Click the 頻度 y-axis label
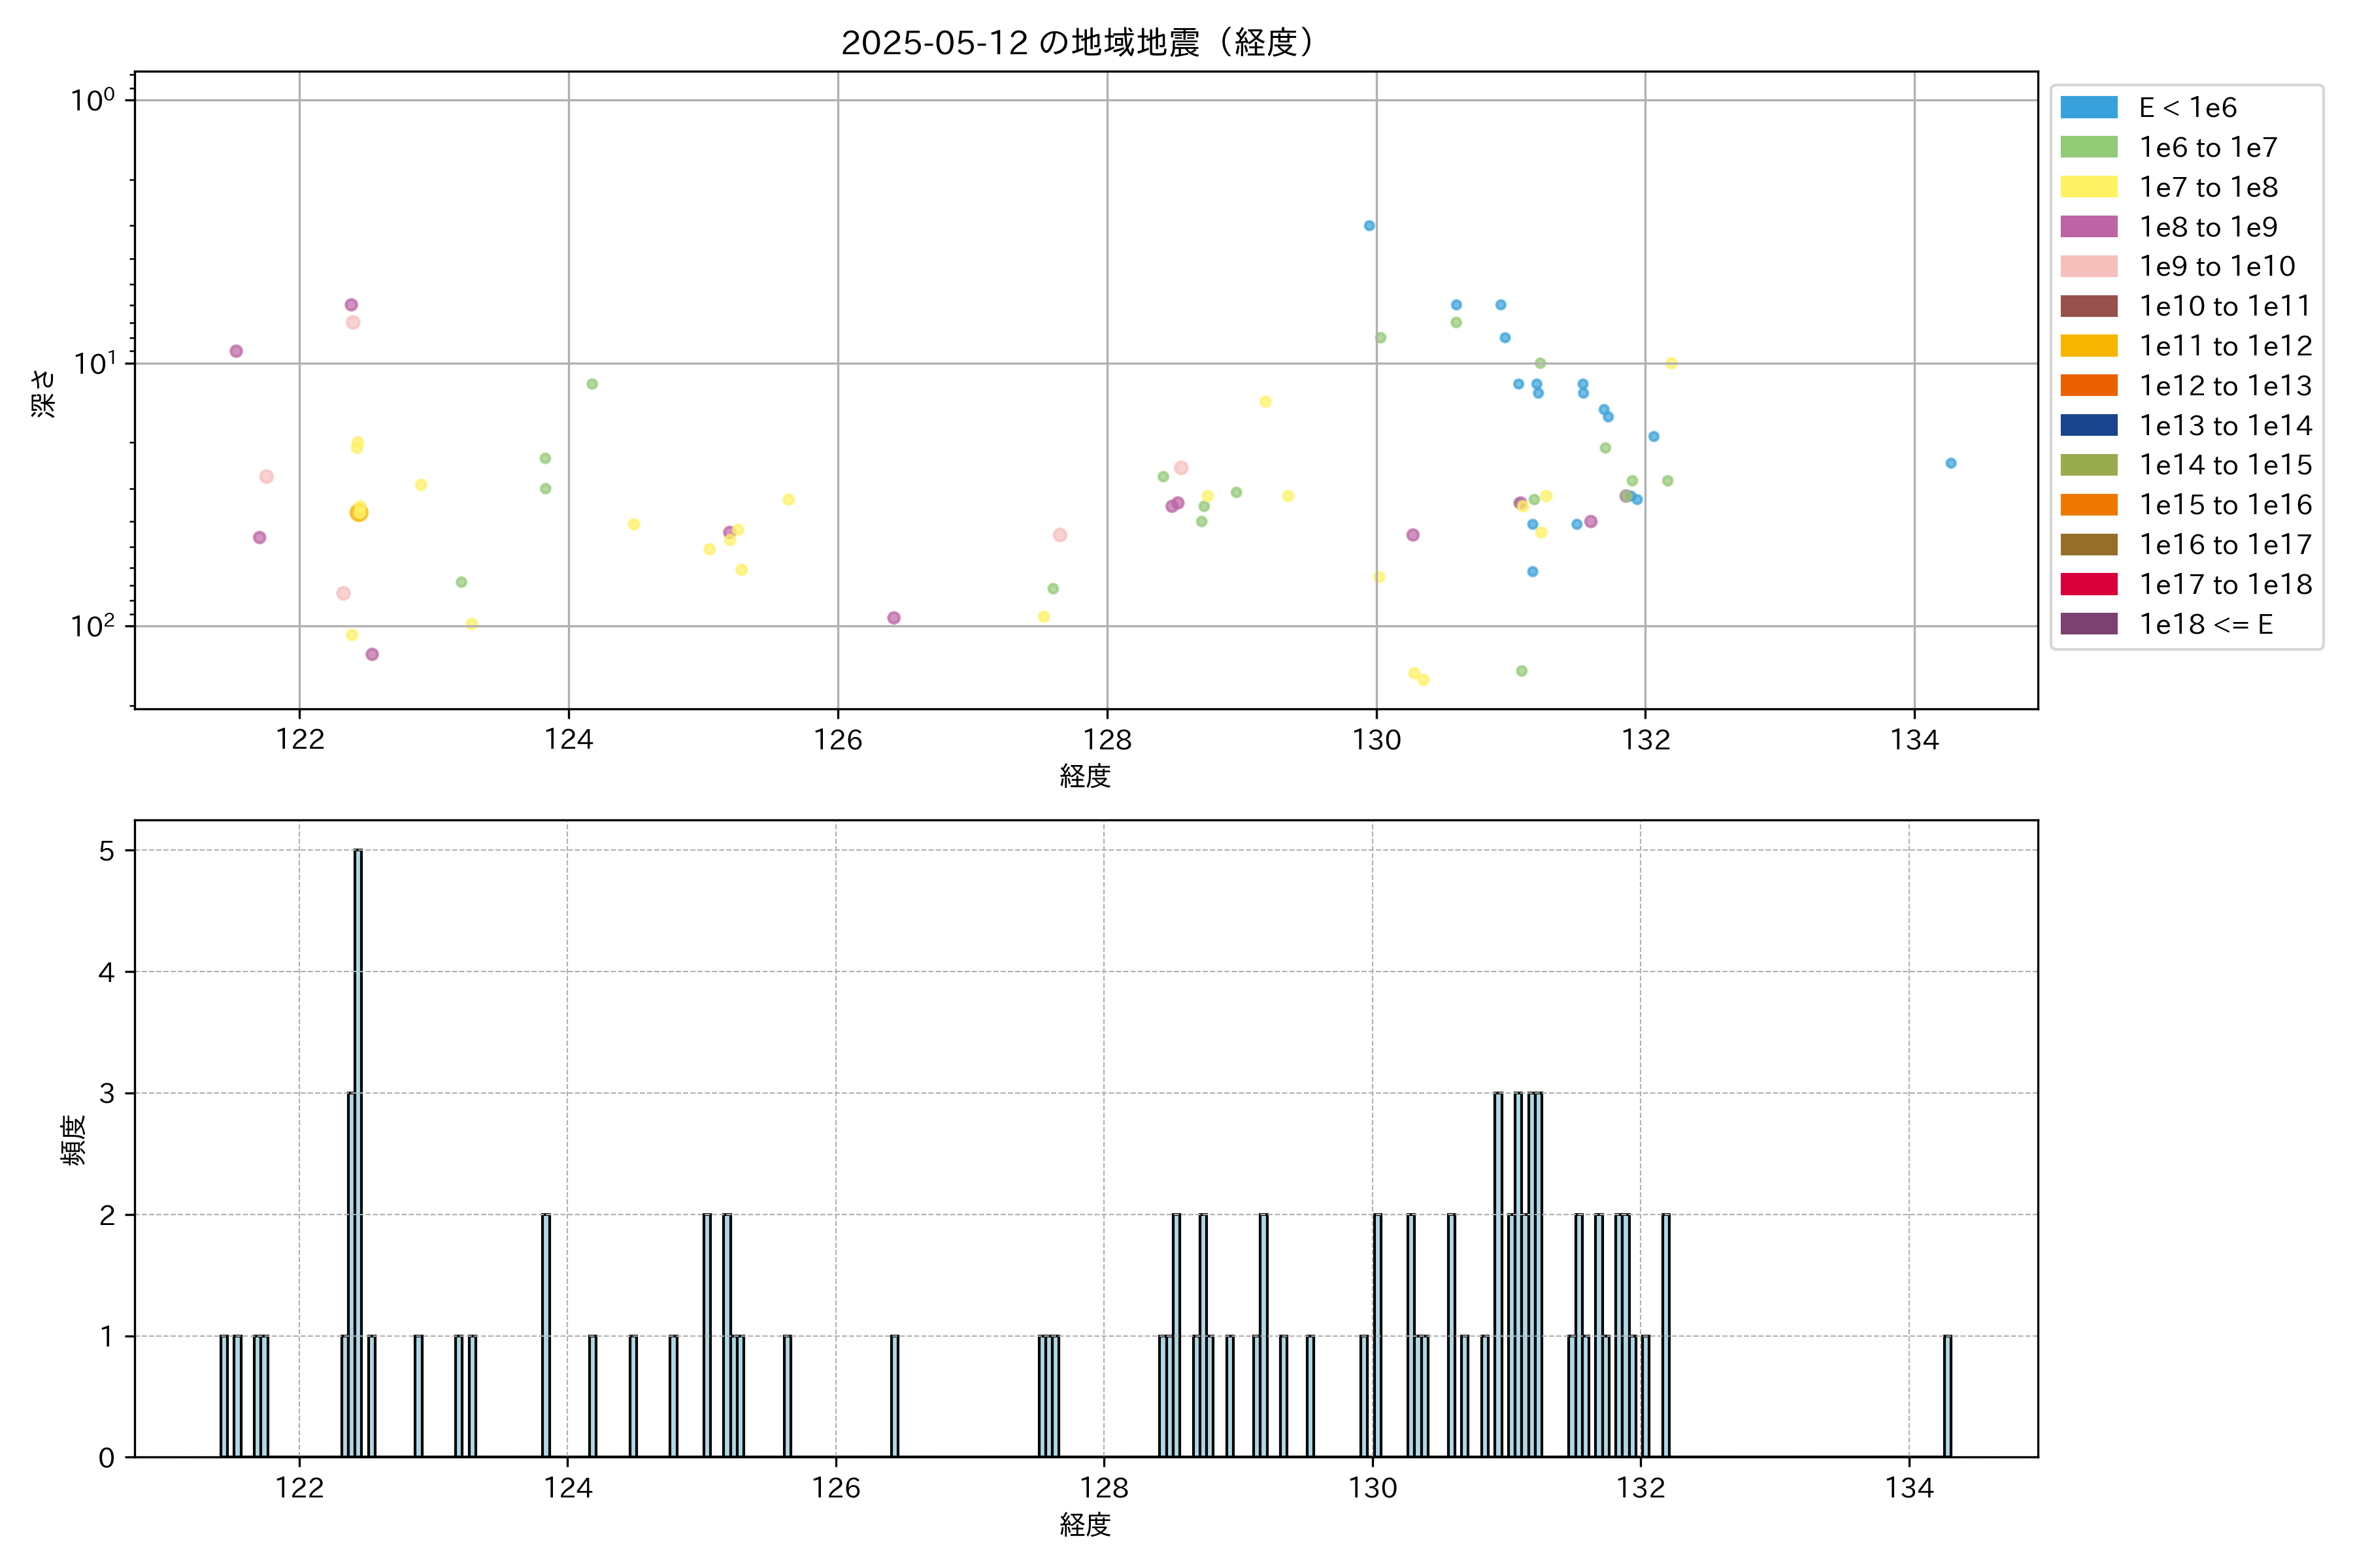The width and height of the screenshot is (2353, 1568). point(74,1140)
